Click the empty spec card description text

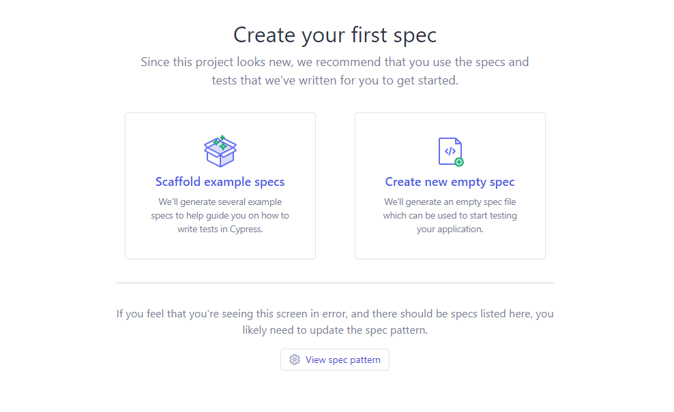(450, 215)
